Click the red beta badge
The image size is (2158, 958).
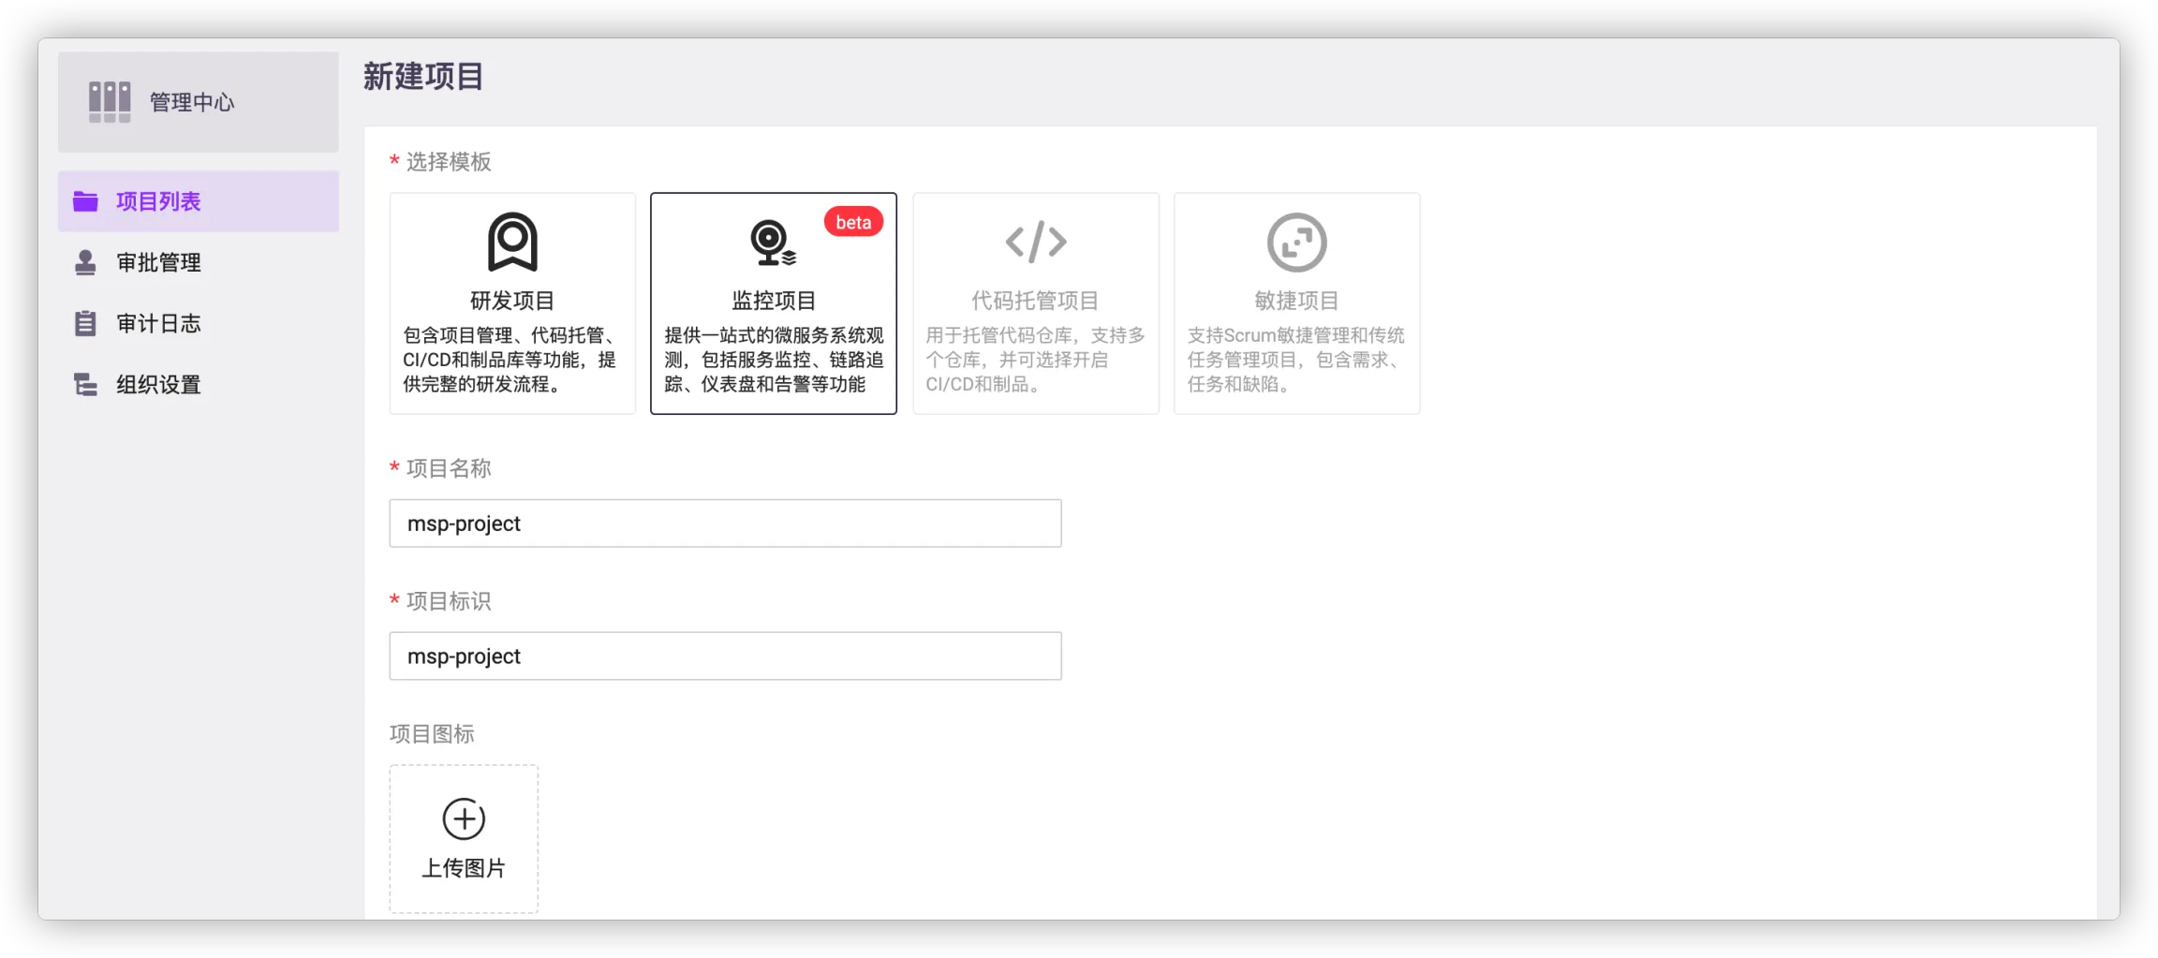(853, 222)
